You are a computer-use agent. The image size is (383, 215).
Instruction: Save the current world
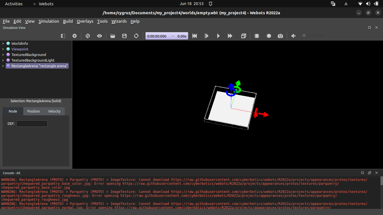click(x=124, y=36)
